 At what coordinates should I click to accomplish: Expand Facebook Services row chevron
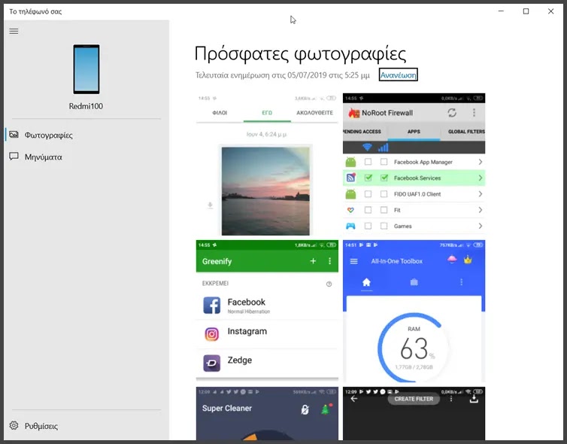[x=481, y=178]
